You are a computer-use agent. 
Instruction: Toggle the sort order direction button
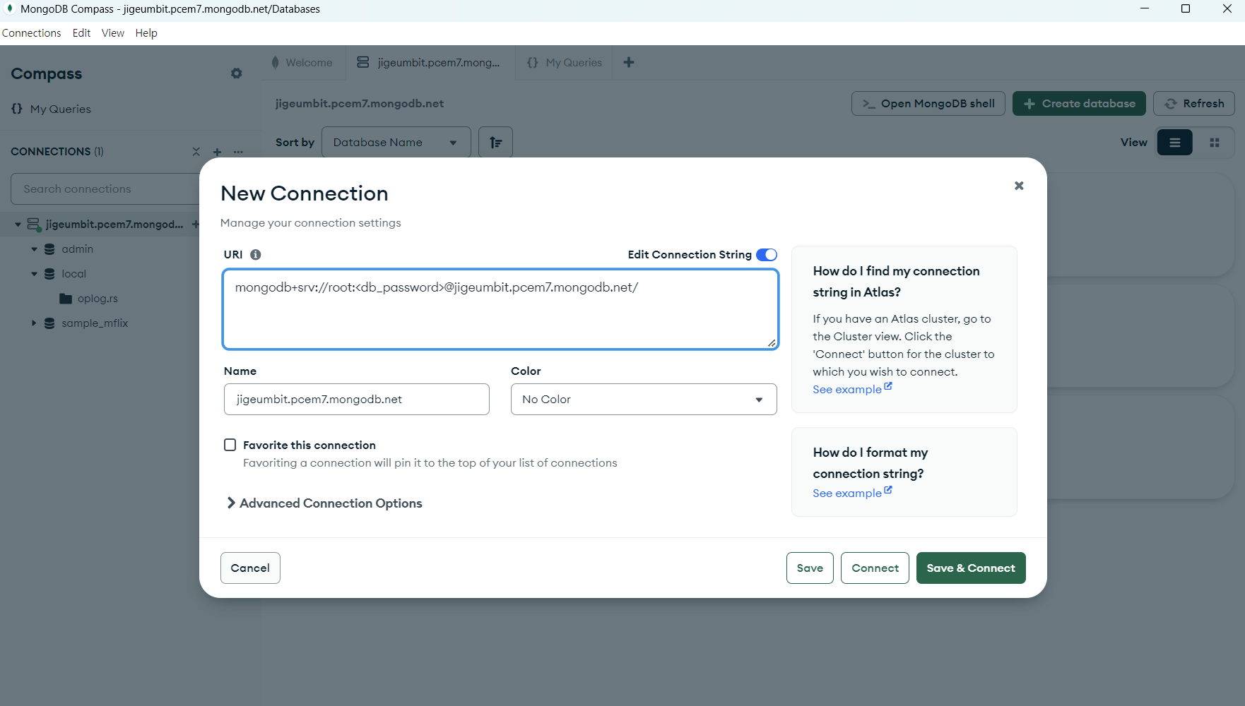click(495, 143)
